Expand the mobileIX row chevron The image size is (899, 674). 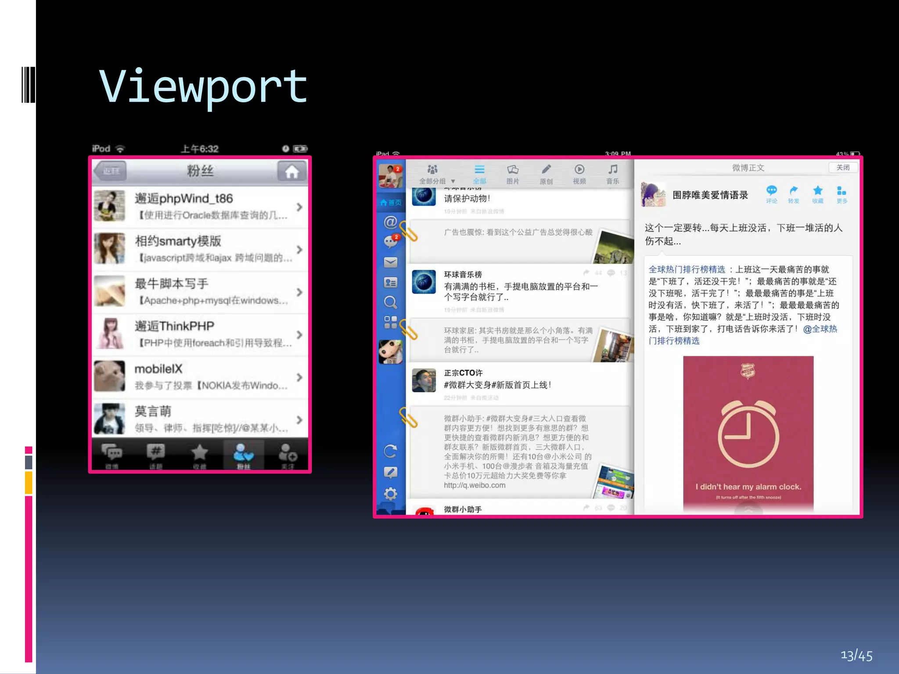[x=299, y=377]
